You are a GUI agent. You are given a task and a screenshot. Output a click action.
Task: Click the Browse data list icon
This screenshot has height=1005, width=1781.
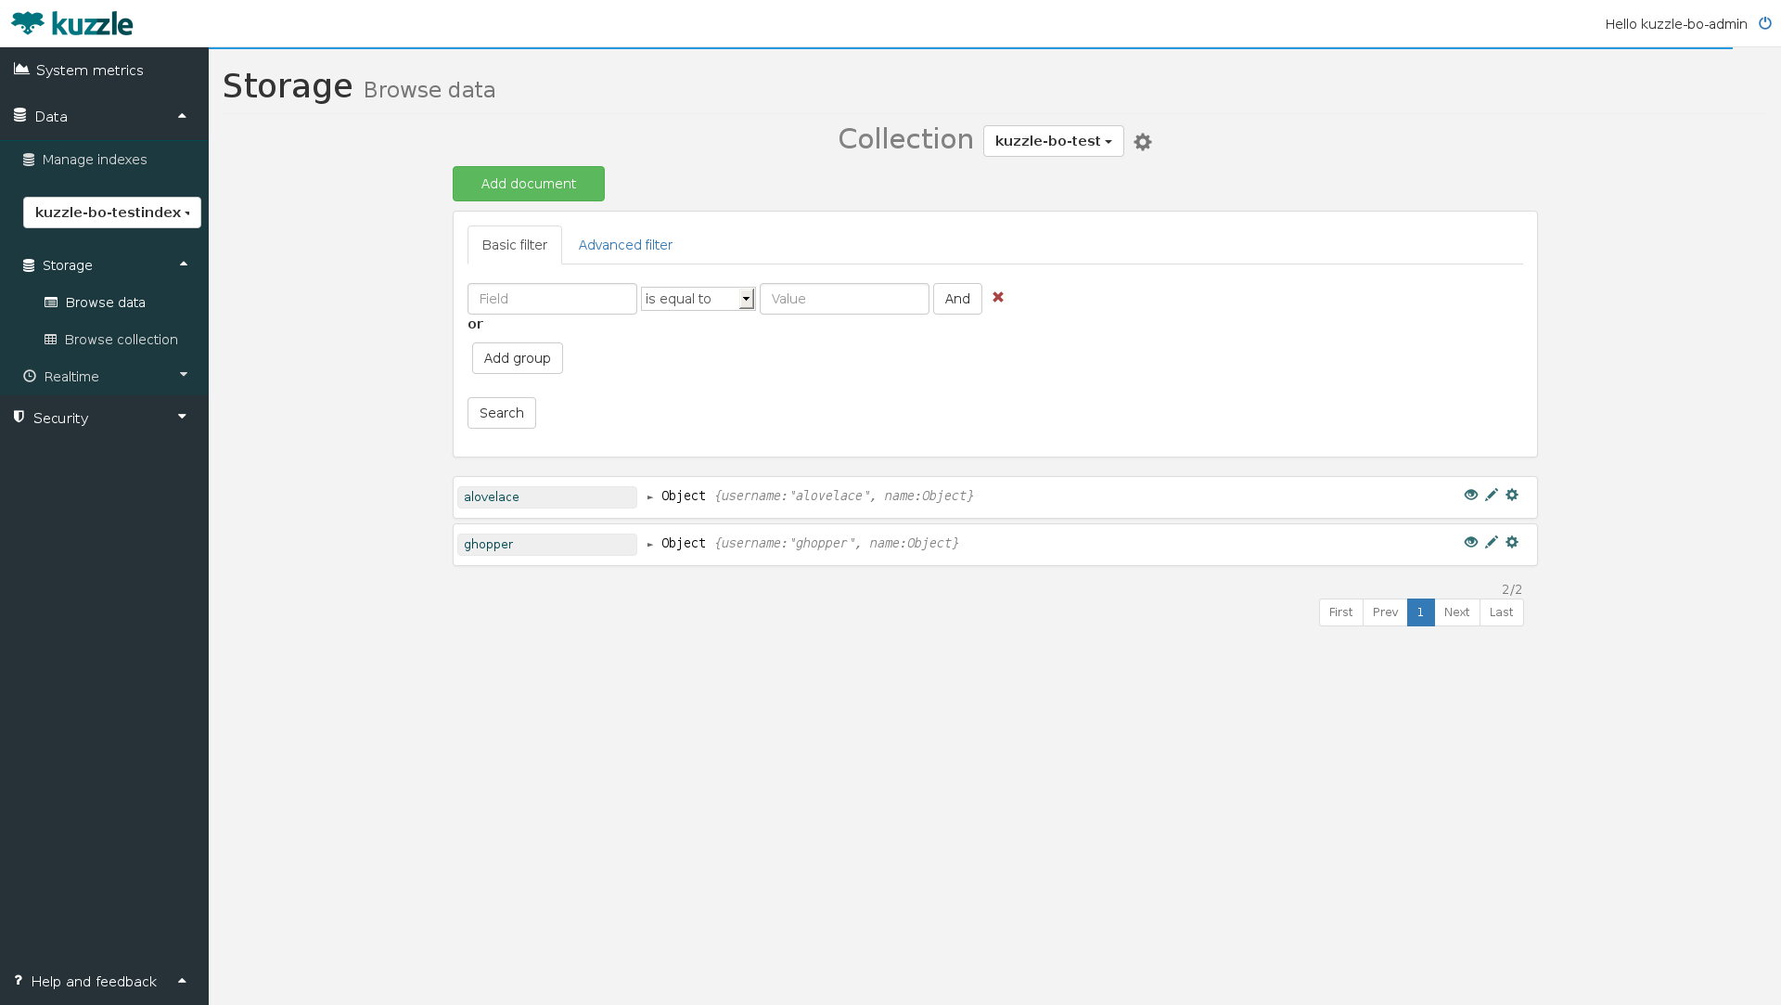click(51, 303)
